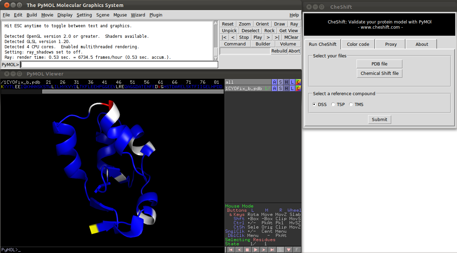Select the TSP reference compound
Viewport: 457px width, 253px height.
pyautogui.click(x=333, y=105)
